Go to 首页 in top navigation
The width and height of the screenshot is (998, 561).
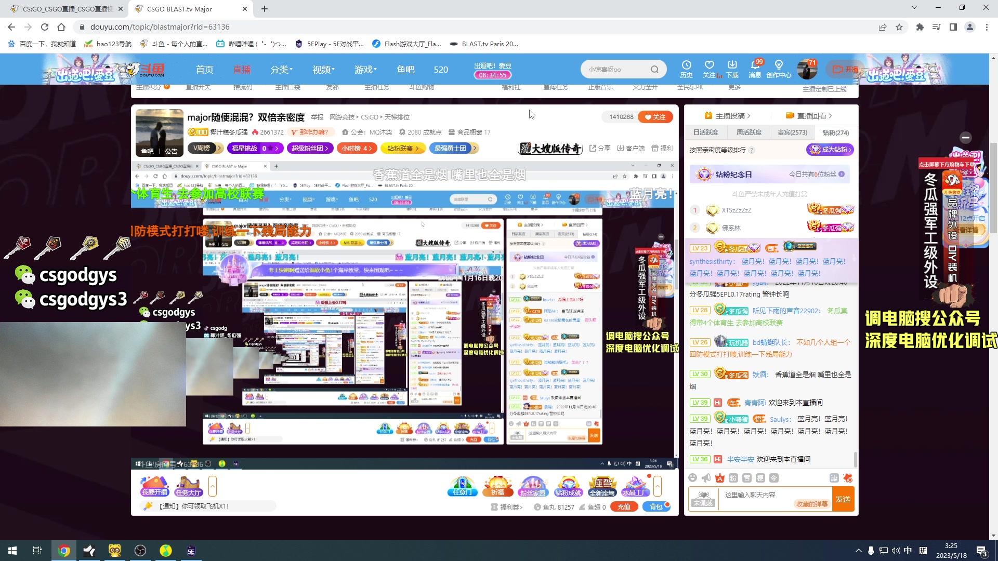click(x=204, y=70)
